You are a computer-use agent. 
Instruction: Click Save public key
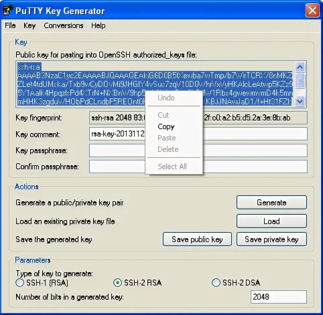tap(197, 239)
